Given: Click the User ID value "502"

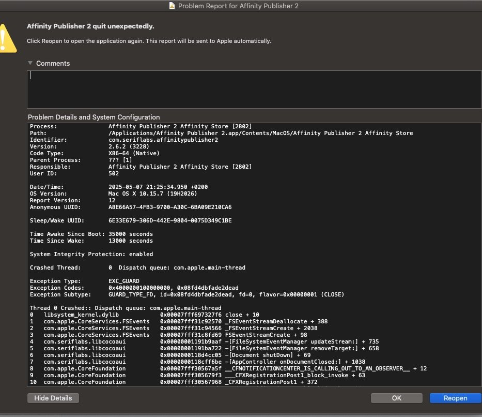Looking at the screenshot, I should pyautogui.click(x=114, y=173).
